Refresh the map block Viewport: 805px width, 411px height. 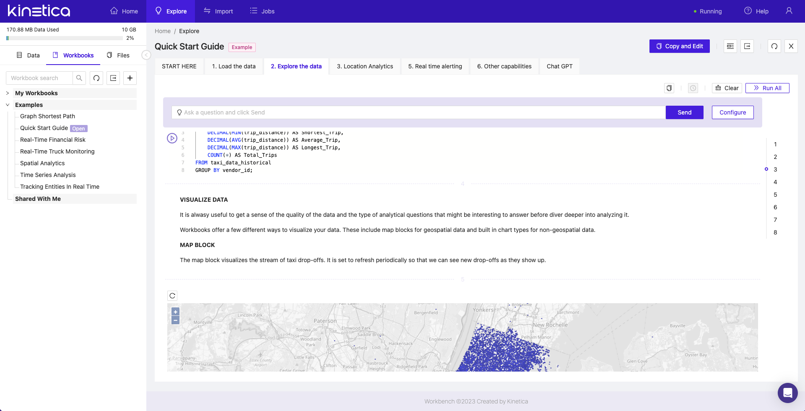point(172,296)
